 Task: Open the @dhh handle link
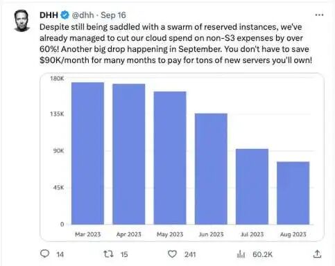pos(83,15)
